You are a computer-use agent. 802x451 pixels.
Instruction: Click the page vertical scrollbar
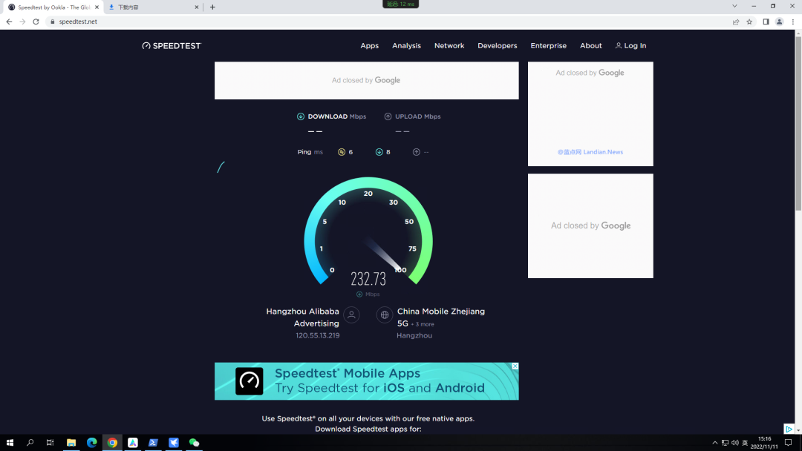[798, 122]
